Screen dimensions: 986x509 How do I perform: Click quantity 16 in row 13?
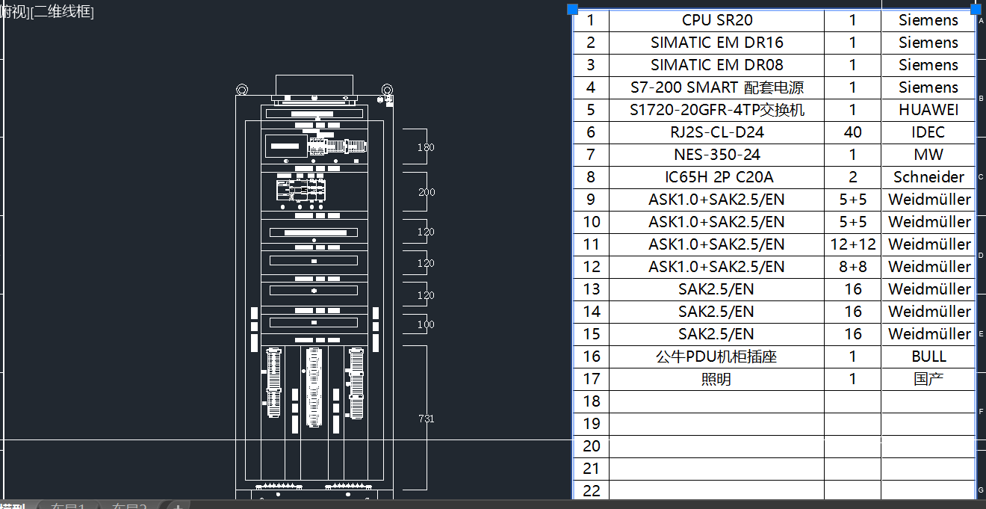point(853,289)
